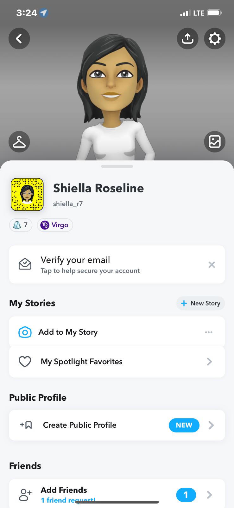Image resolution: width=234 pixels, height=508 pixels.
Task: Tap the Snapcode yellow thumbnail
Action: (x=27, y=195)
